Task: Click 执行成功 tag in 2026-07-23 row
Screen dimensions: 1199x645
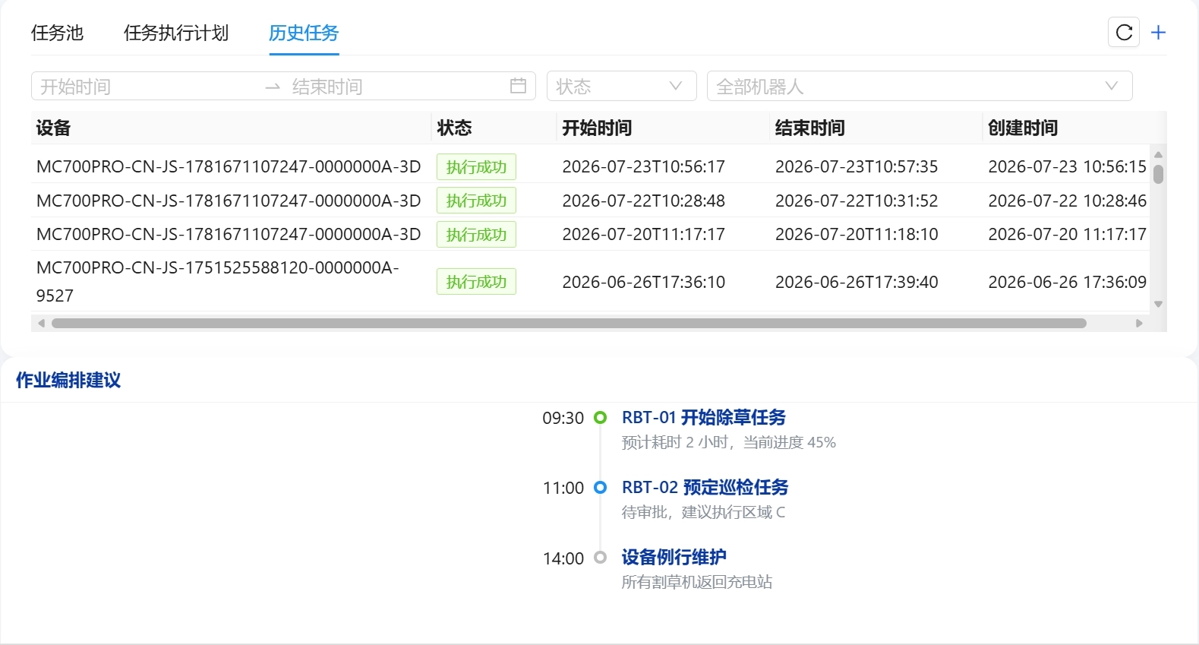Action: pos(476,166)
